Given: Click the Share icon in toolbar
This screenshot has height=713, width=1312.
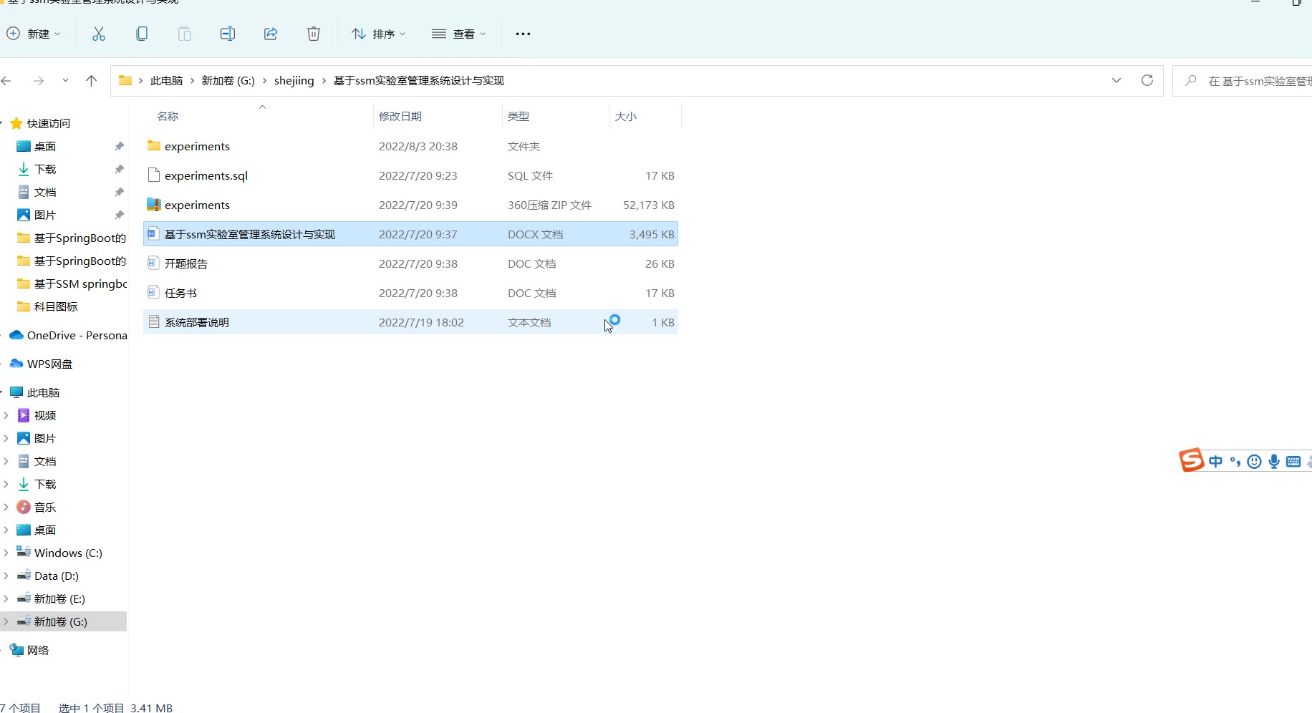Looking at the screenshot, I should [271, 34].
